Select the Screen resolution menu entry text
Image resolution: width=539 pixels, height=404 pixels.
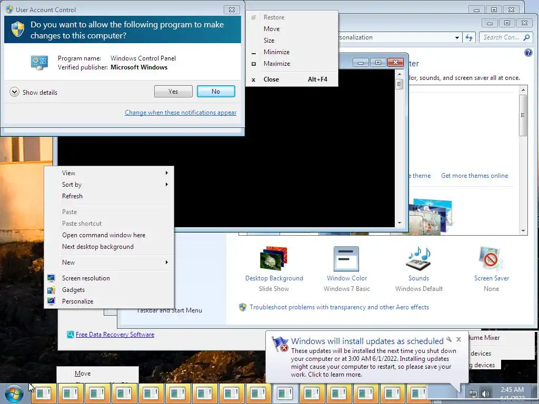tap(86, 278)
